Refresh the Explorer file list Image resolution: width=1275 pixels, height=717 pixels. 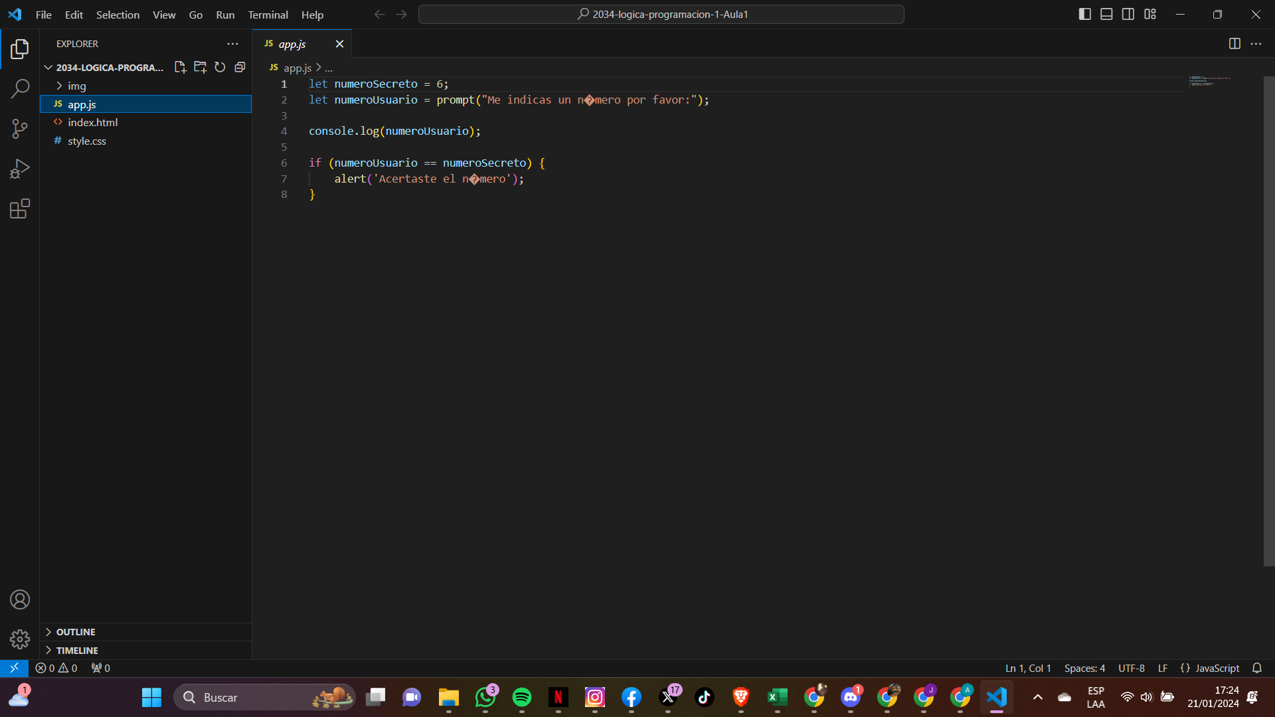coord(220,67)
